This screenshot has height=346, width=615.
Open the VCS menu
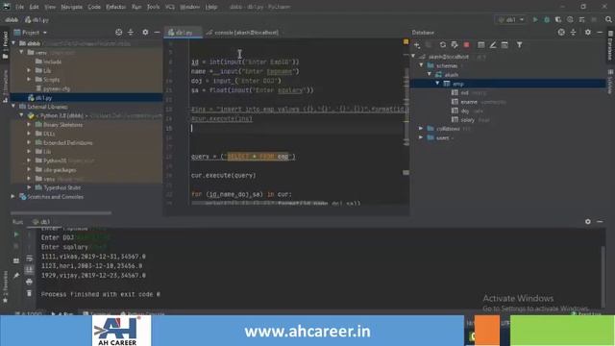(x=169, y=7)
